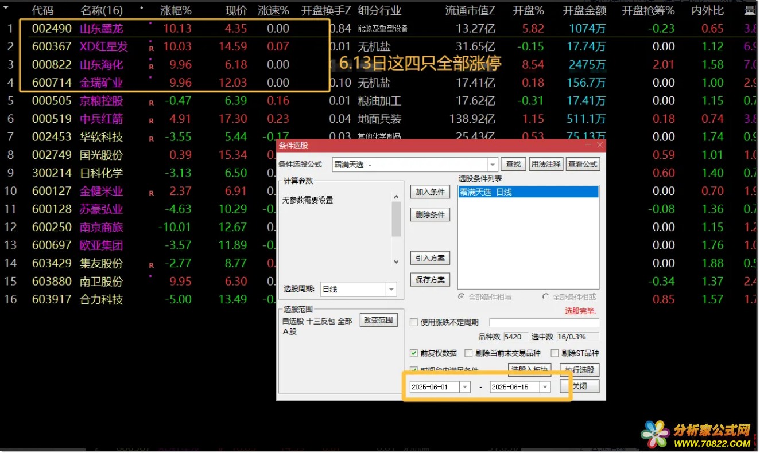
Task: Enable 使用涨跌不定周期 checkbox
Action: pyautogui.click(x=413, y=322)
